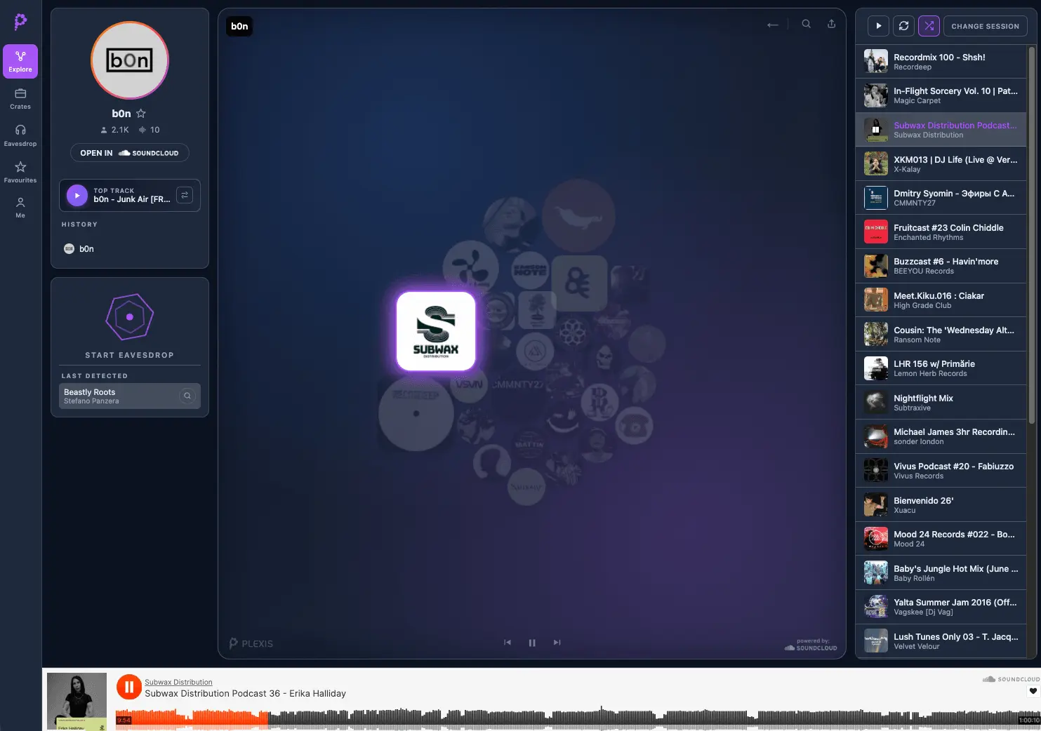Skip to previous track in the explorer
1041x731 pixels.
click(x=508, y=643)
